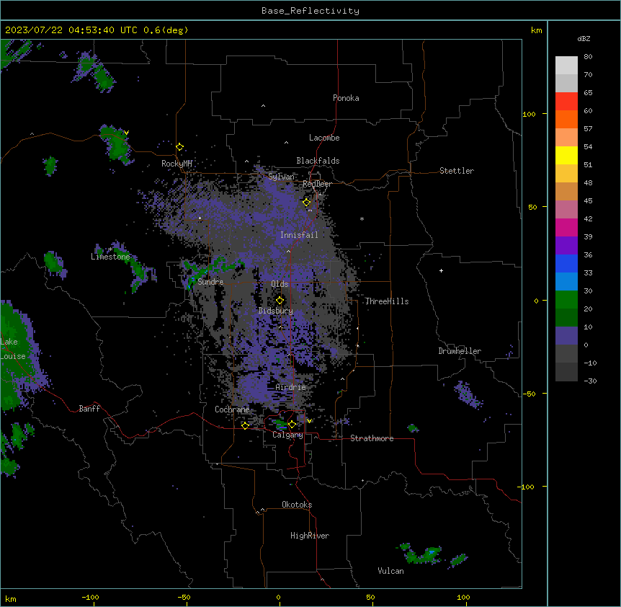Click the 2023/07/22 04:53:40 UTC timestamp
Viewport: 621px width, 607px height.
[71, 30]
